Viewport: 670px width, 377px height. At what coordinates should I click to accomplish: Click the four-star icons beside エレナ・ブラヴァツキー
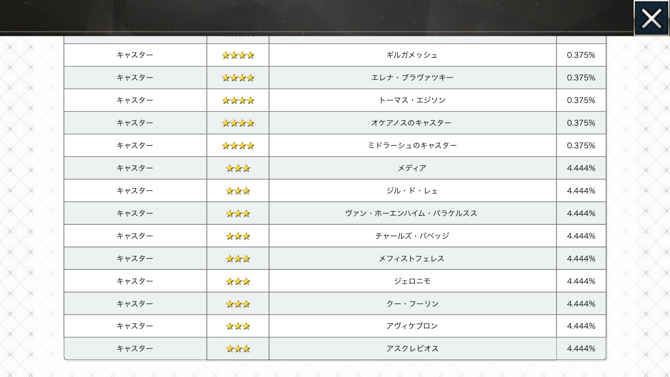[238, 78]
